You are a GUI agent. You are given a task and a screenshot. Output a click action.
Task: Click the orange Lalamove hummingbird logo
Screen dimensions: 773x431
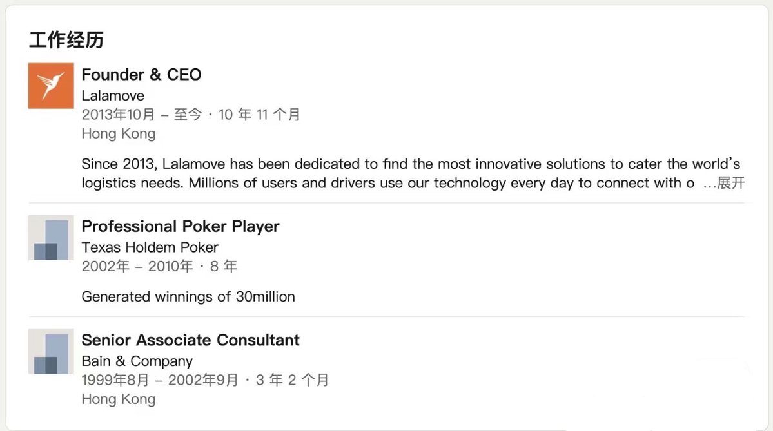click(51, 86)
